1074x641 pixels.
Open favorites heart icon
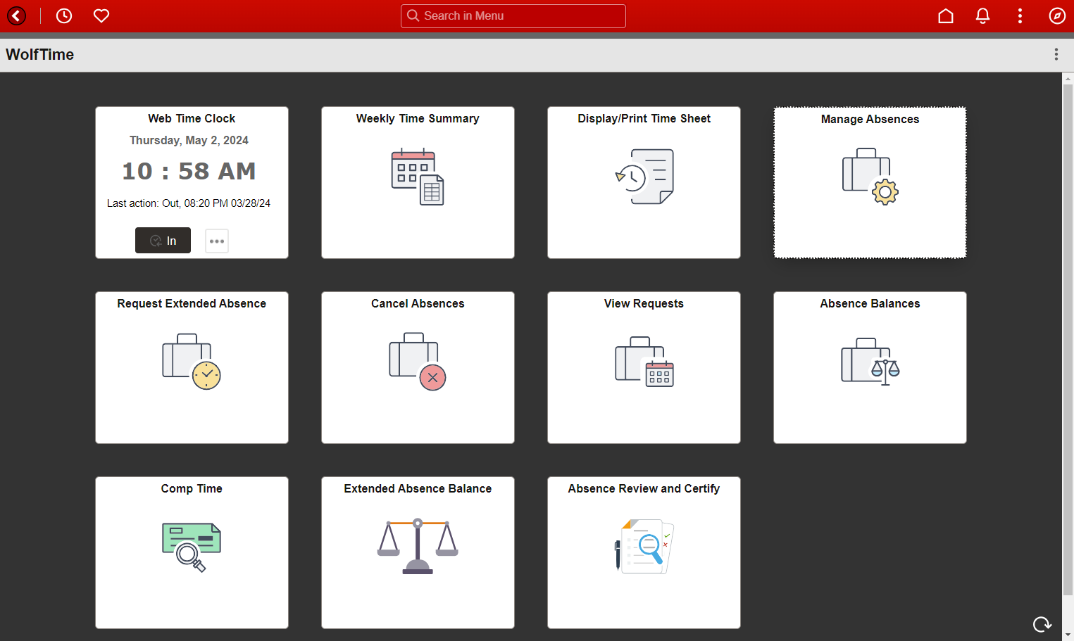[x=101, y=15]
